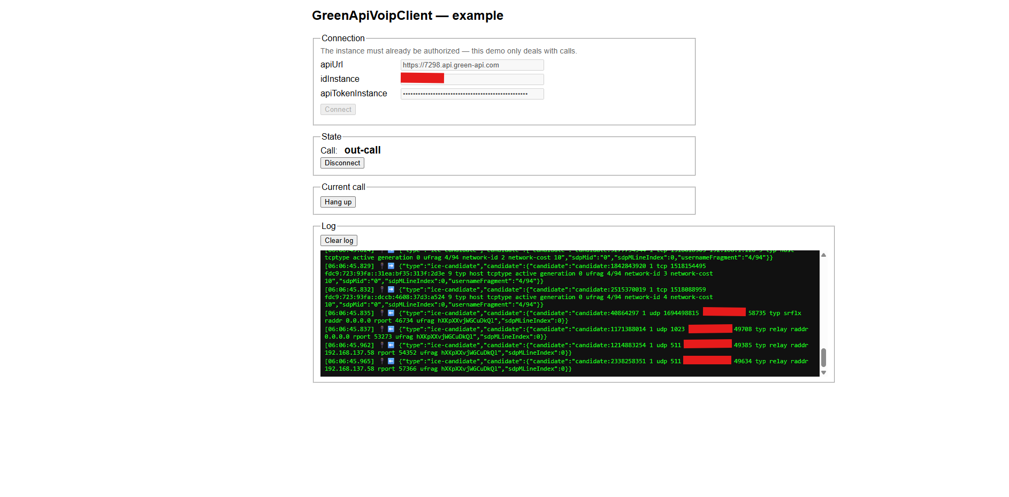Click the apiUrl input field

pos(472,65)
